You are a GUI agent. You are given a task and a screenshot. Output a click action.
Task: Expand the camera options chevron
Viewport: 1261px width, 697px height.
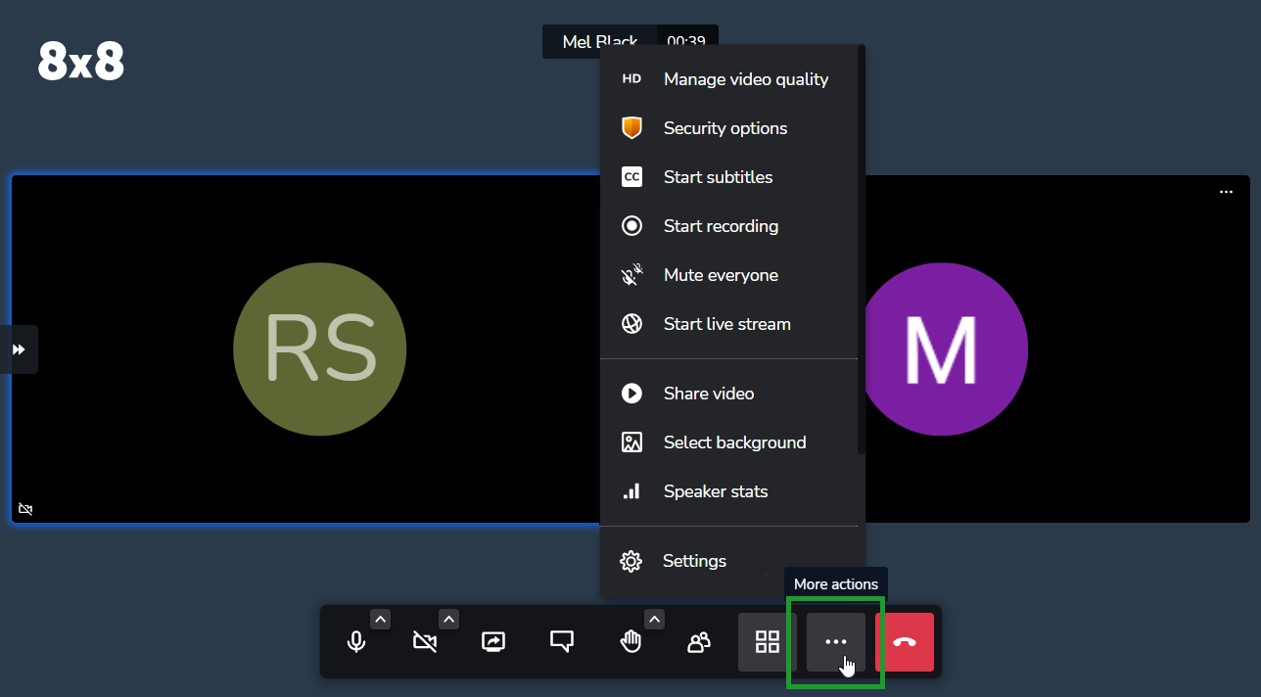click(x=448, y=619)
